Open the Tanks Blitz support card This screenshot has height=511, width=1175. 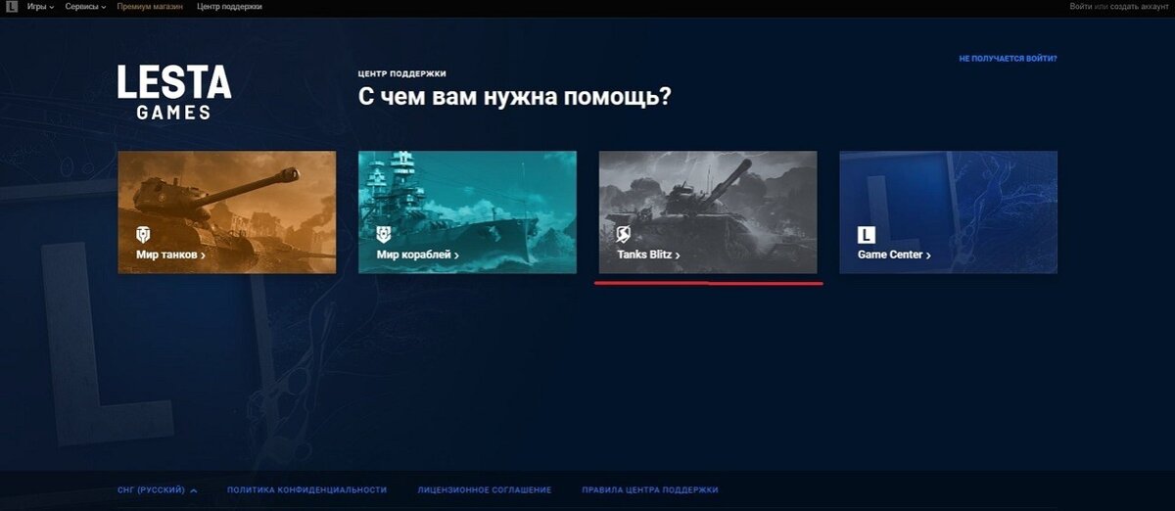coord(708,211)
